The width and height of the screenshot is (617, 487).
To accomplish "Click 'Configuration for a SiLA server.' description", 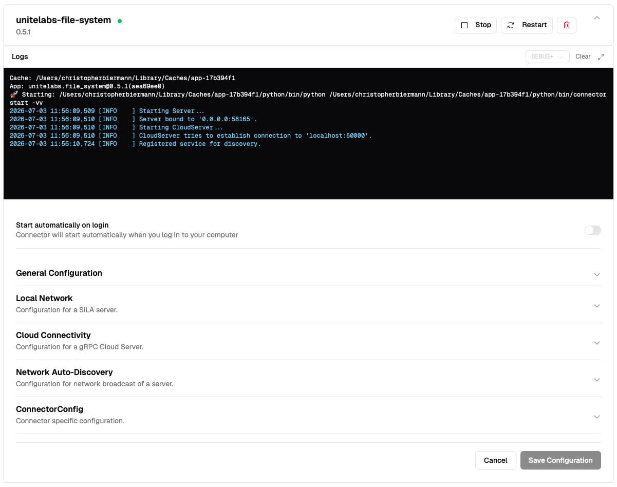I will click(x=67, y=310).
